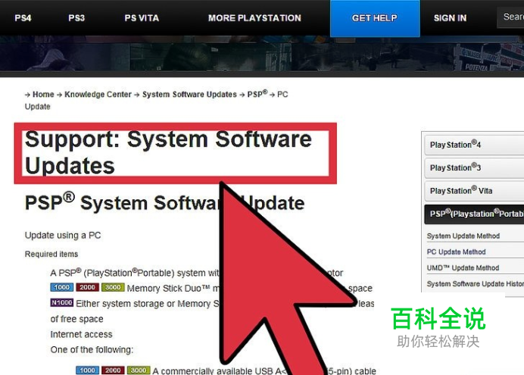Select PlayStation Vita in the sidebar

(x=474, y=191)
